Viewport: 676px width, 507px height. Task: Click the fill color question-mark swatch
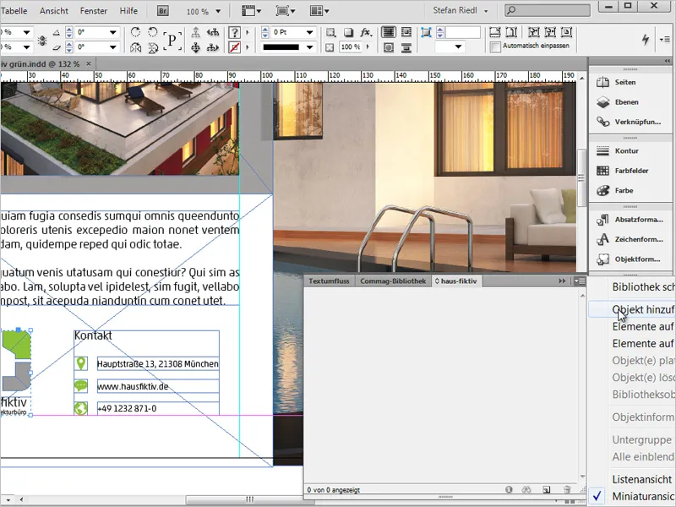click(x=235, y=32)
